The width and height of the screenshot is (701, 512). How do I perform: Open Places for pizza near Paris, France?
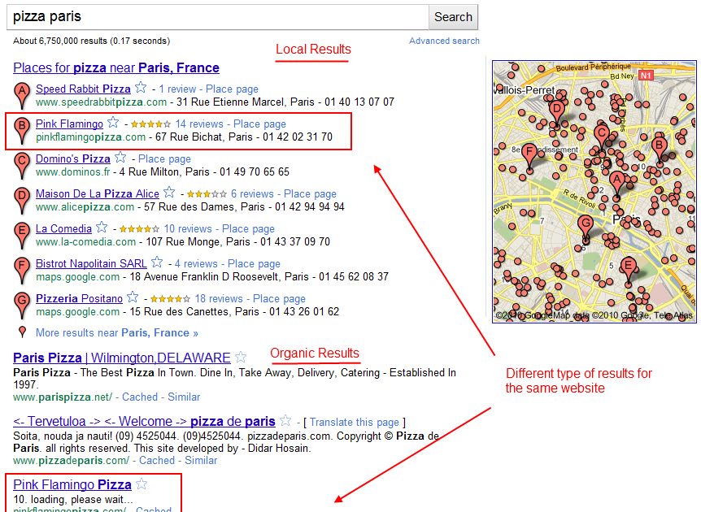tap(116, 68)
